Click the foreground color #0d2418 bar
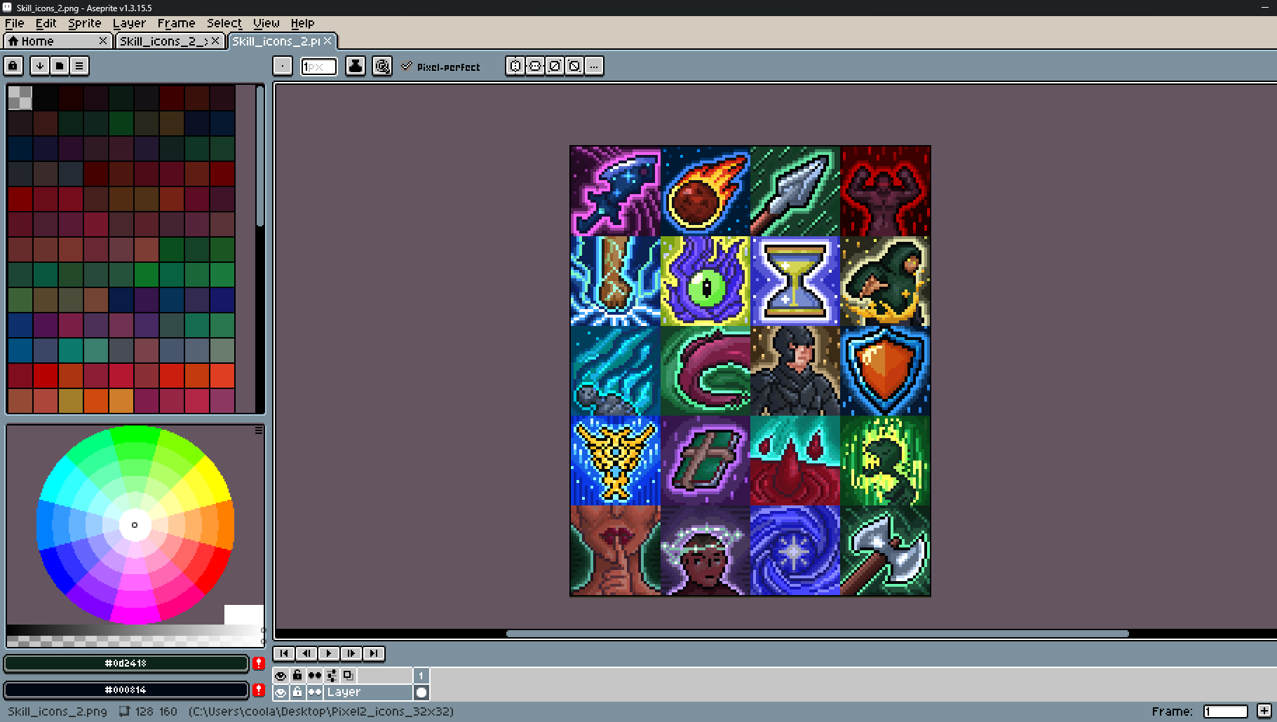The height and width of the screenshot is (722, 1277). (126, 663)
